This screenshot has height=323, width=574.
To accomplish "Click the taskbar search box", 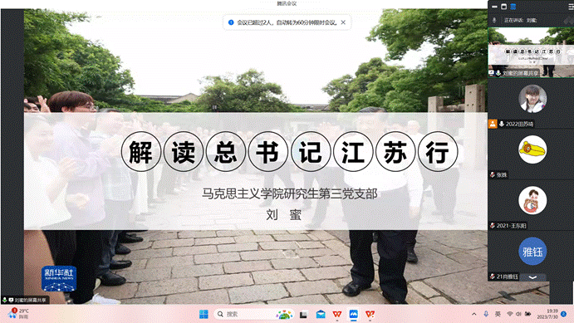I will pos(253,314).
